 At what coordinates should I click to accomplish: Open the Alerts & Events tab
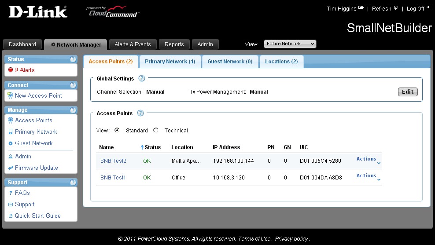[133, 44]
